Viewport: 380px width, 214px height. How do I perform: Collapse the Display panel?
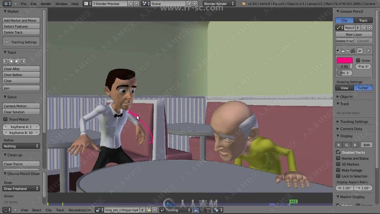tap(338, 136)
